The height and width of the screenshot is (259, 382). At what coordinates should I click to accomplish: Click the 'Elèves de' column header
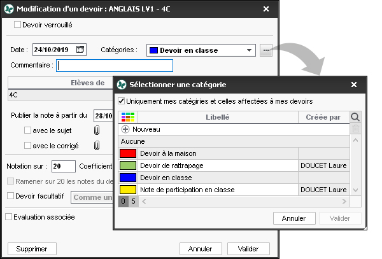(x=61, y=83)
